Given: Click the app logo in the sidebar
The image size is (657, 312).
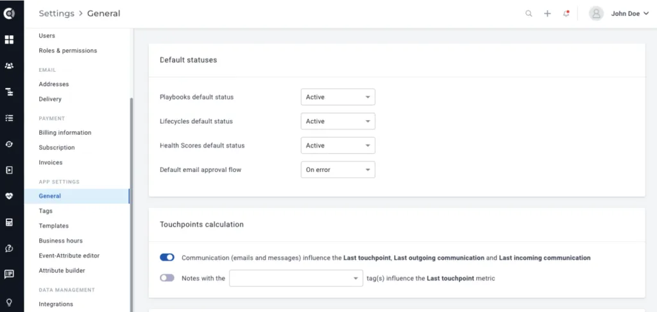Looking at the screenshot, I should tap(9, 13).
